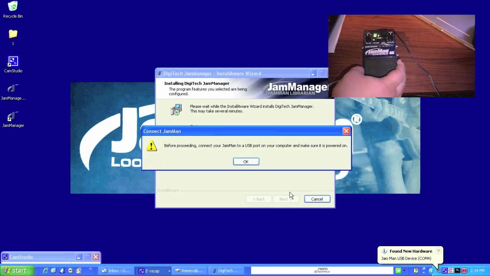Click the Found New Hardware tray icon

click(x=439, y=271)
